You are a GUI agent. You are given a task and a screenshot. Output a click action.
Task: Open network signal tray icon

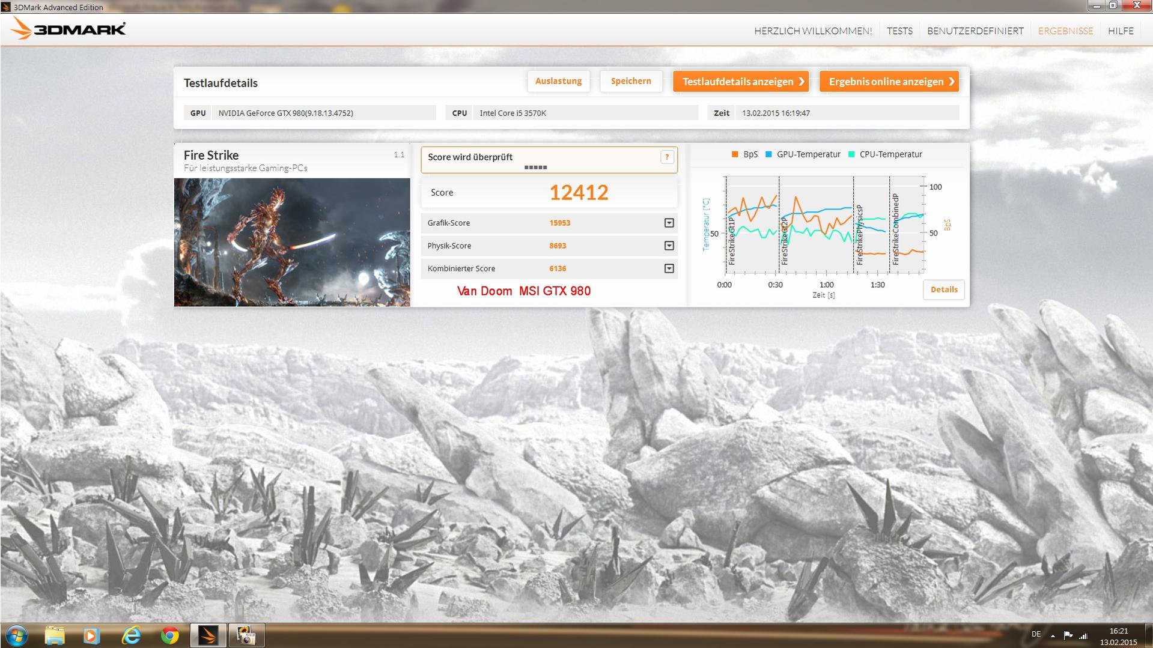1083,635
